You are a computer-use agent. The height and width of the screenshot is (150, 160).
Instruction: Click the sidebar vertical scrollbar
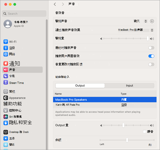point(47,84)
